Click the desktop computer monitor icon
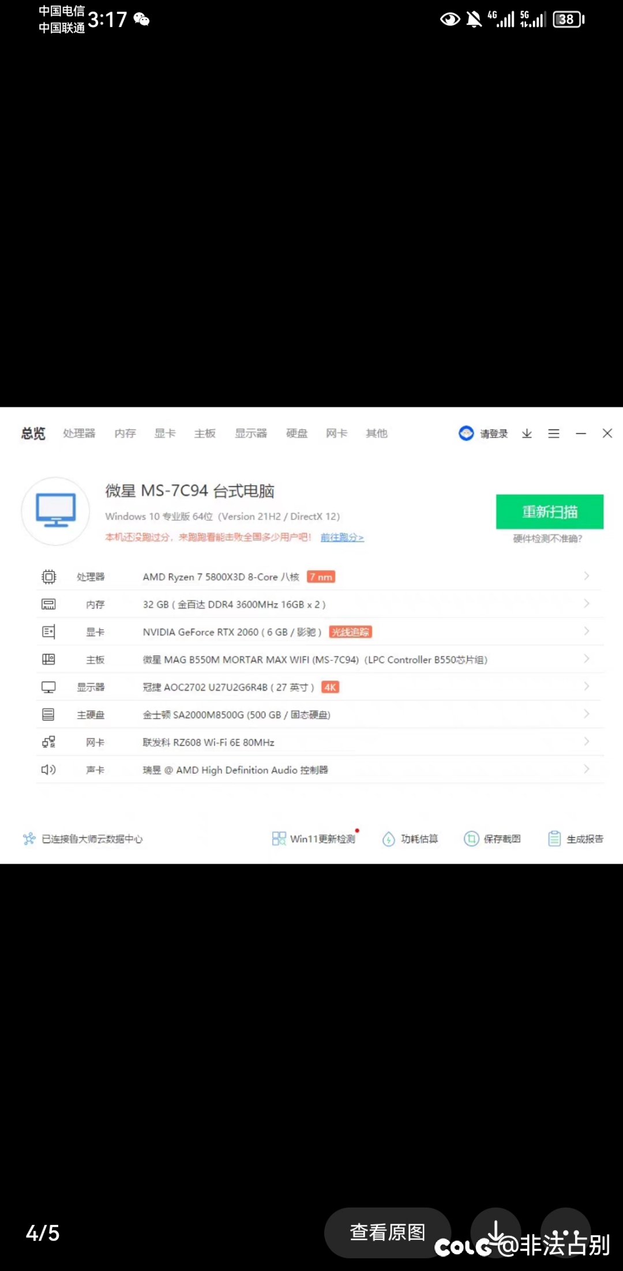The height and width of the screenshot is (1271, 623). 55,511
